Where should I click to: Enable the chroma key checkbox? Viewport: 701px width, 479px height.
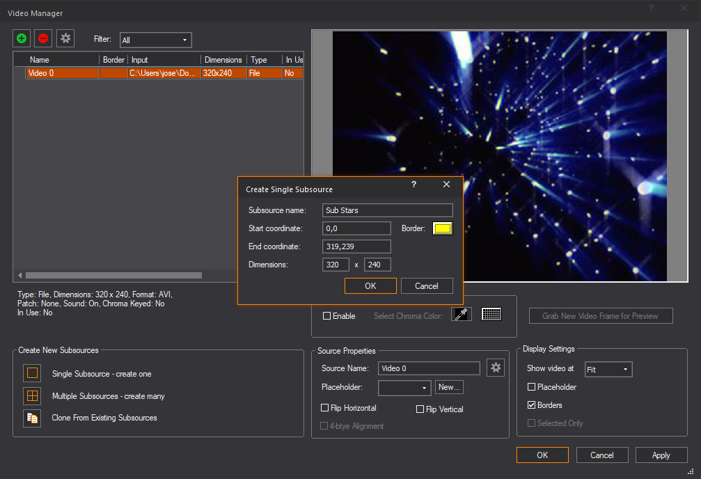coord(327,316)
